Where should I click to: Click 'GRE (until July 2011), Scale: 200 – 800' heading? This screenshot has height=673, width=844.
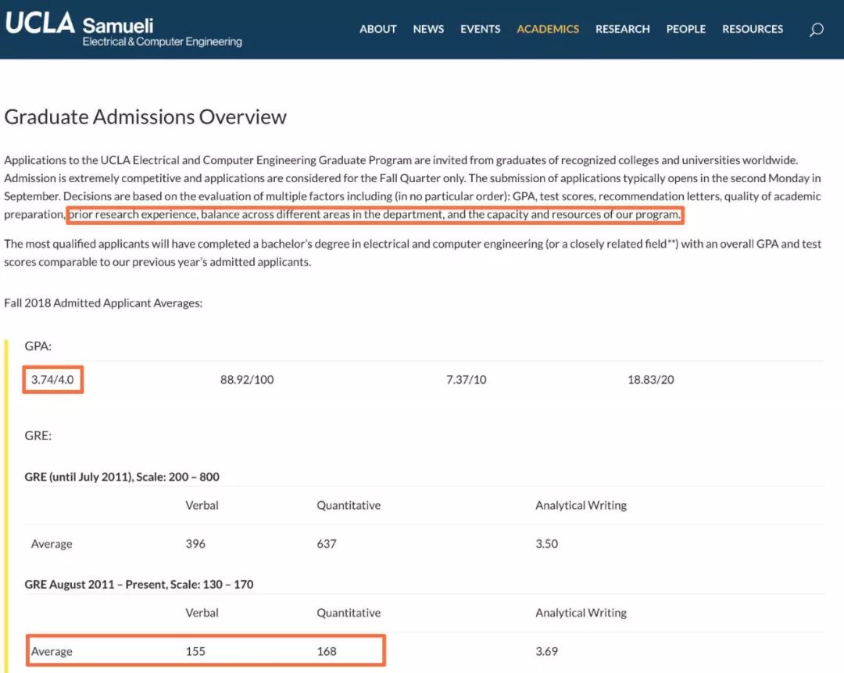pos(122,477)
